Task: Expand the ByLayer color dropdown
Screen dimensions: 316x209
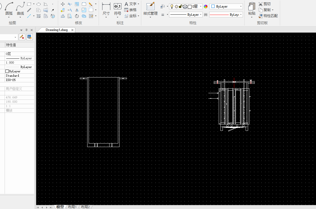Action: tap(241, 6)
